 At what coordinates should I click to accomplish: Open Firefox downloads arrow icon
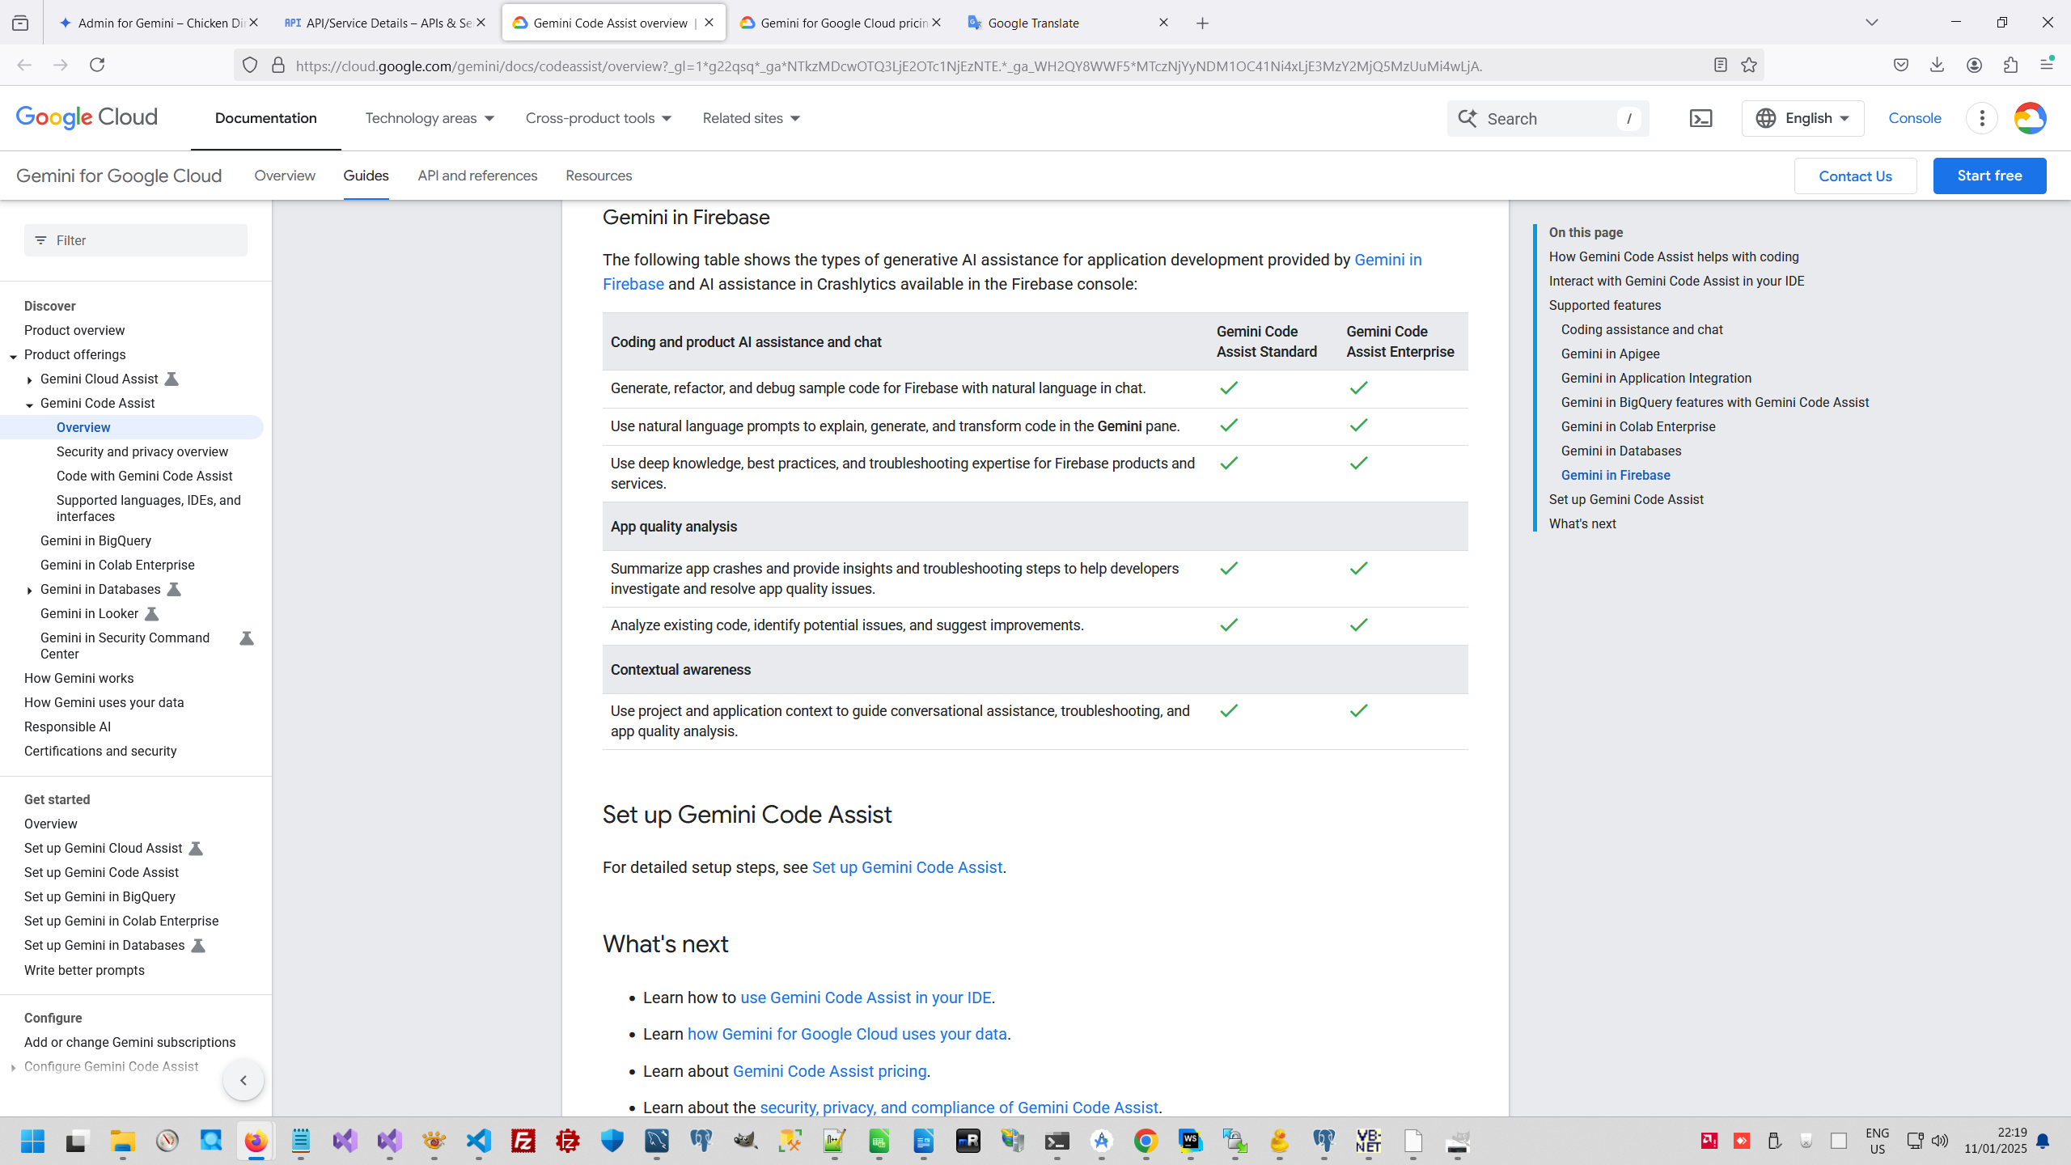[1937, 66]
